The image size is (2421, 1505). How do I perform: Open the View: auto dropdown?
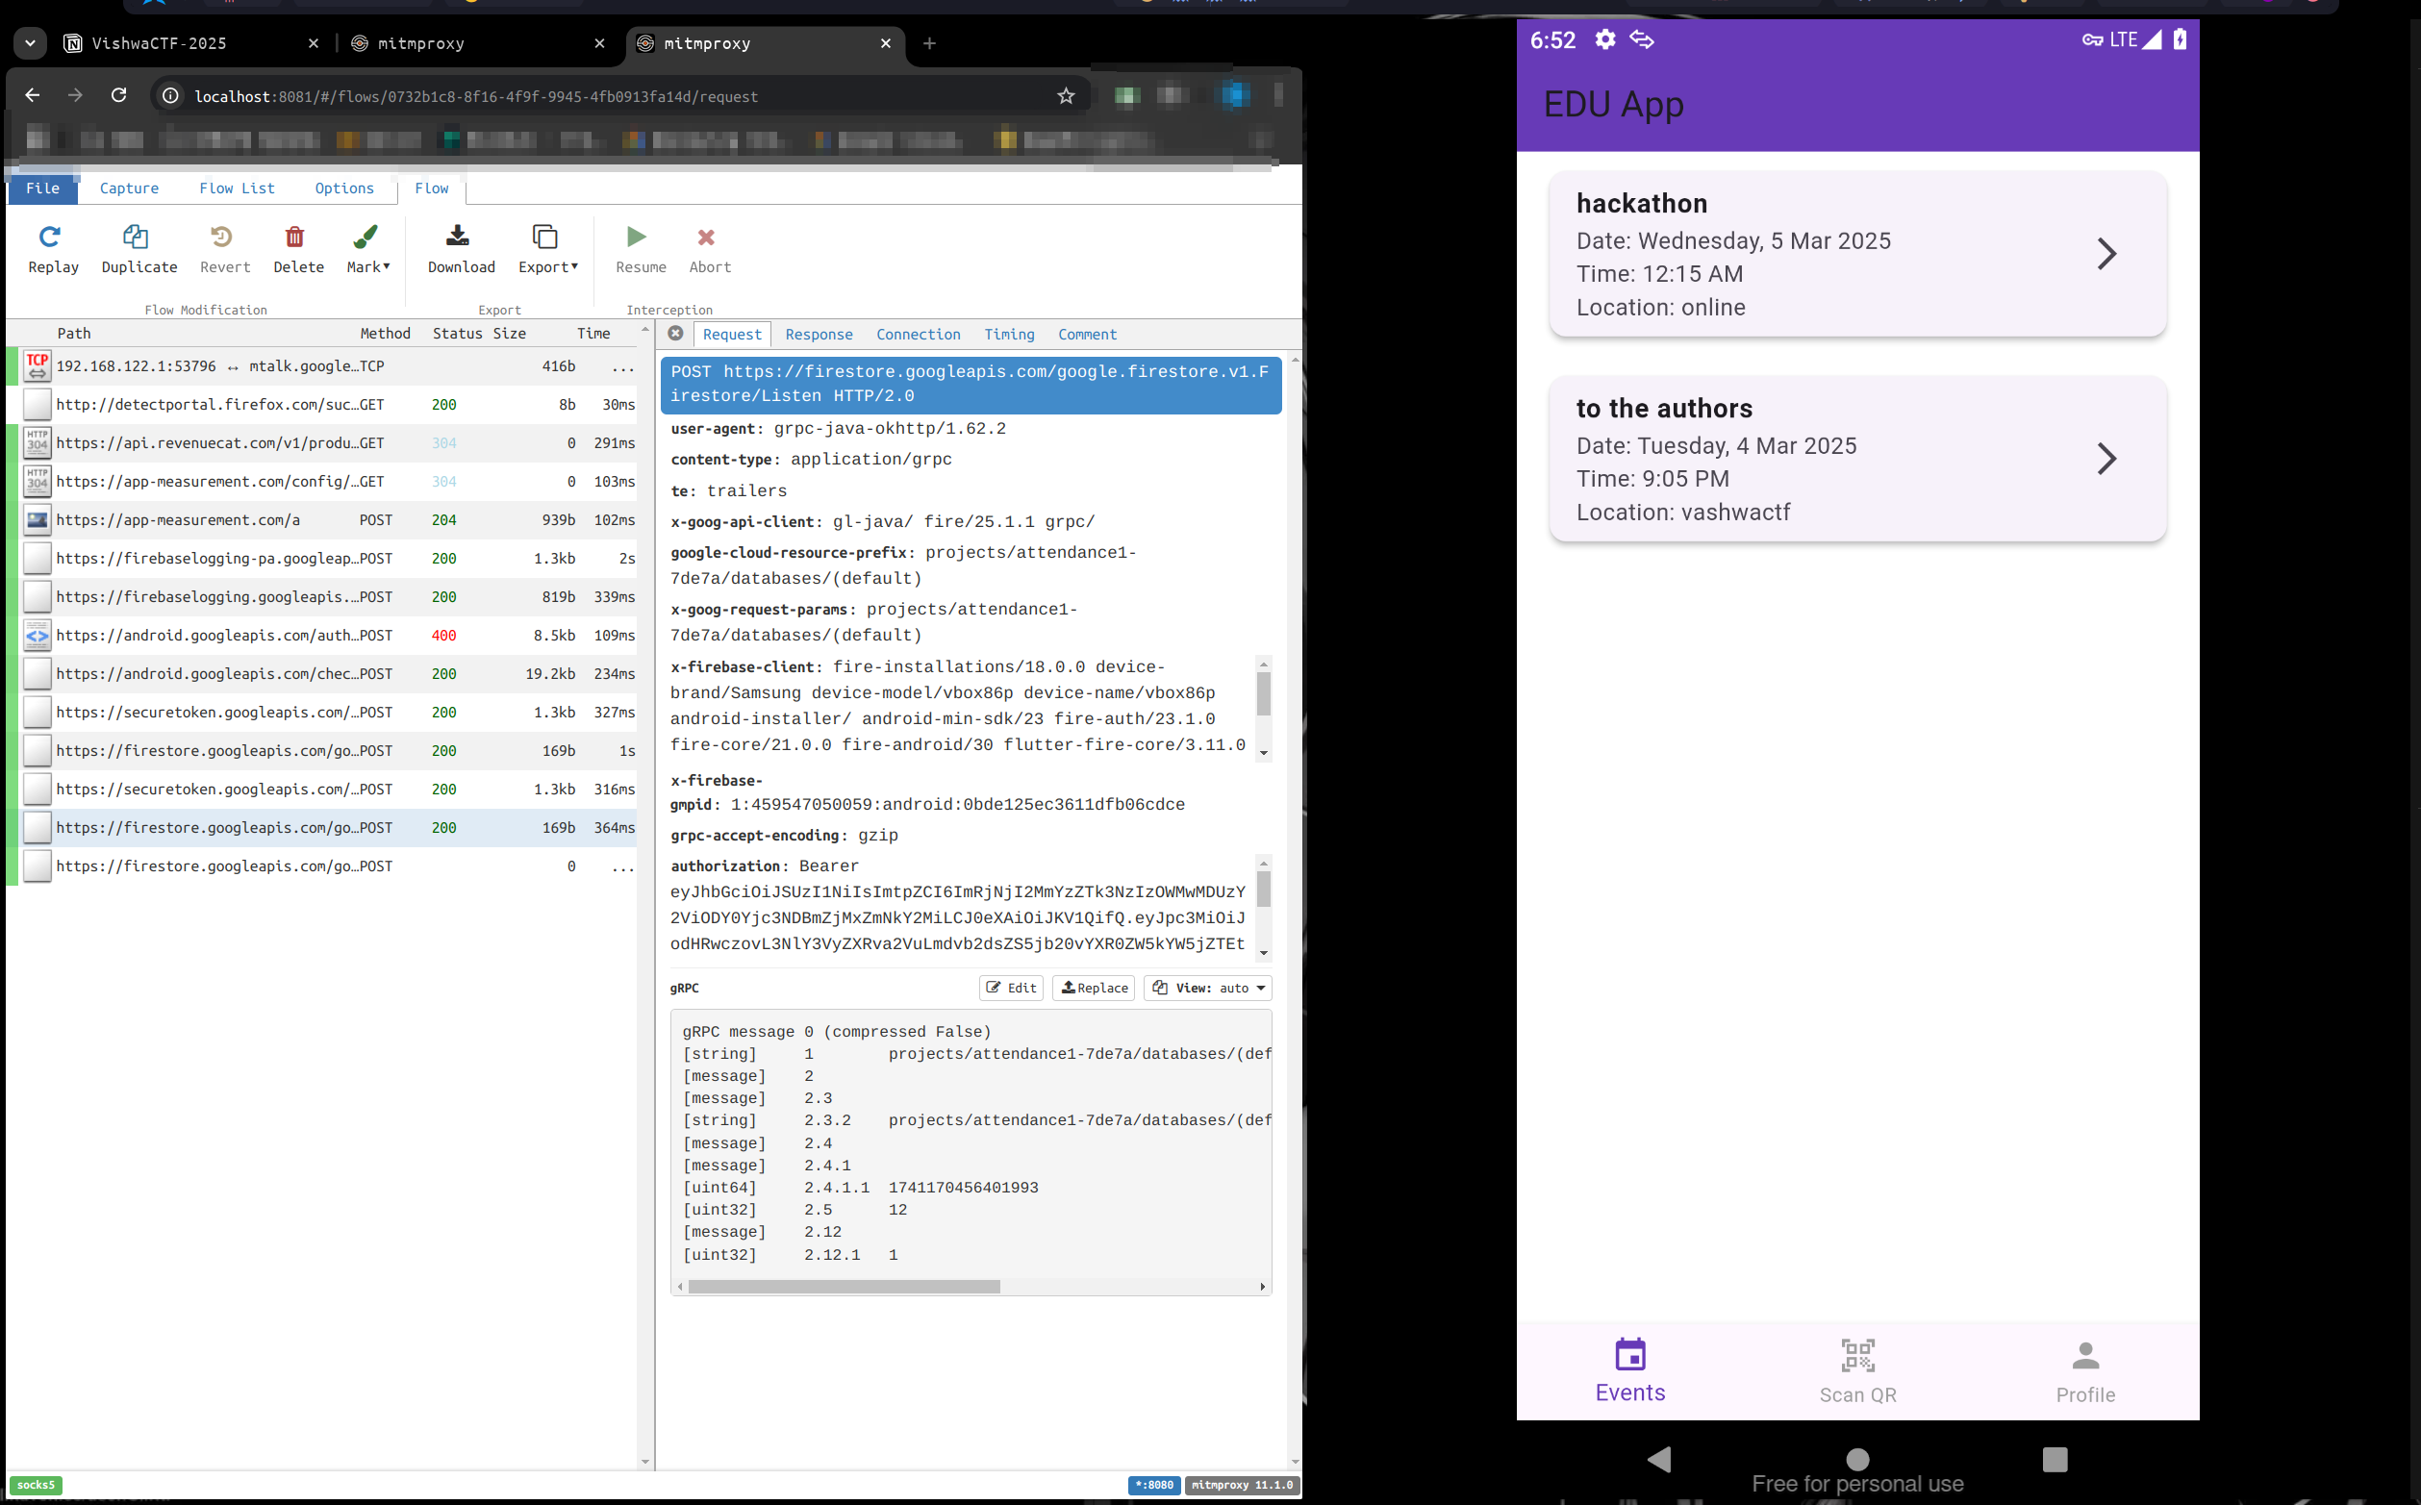point(1208,988)
